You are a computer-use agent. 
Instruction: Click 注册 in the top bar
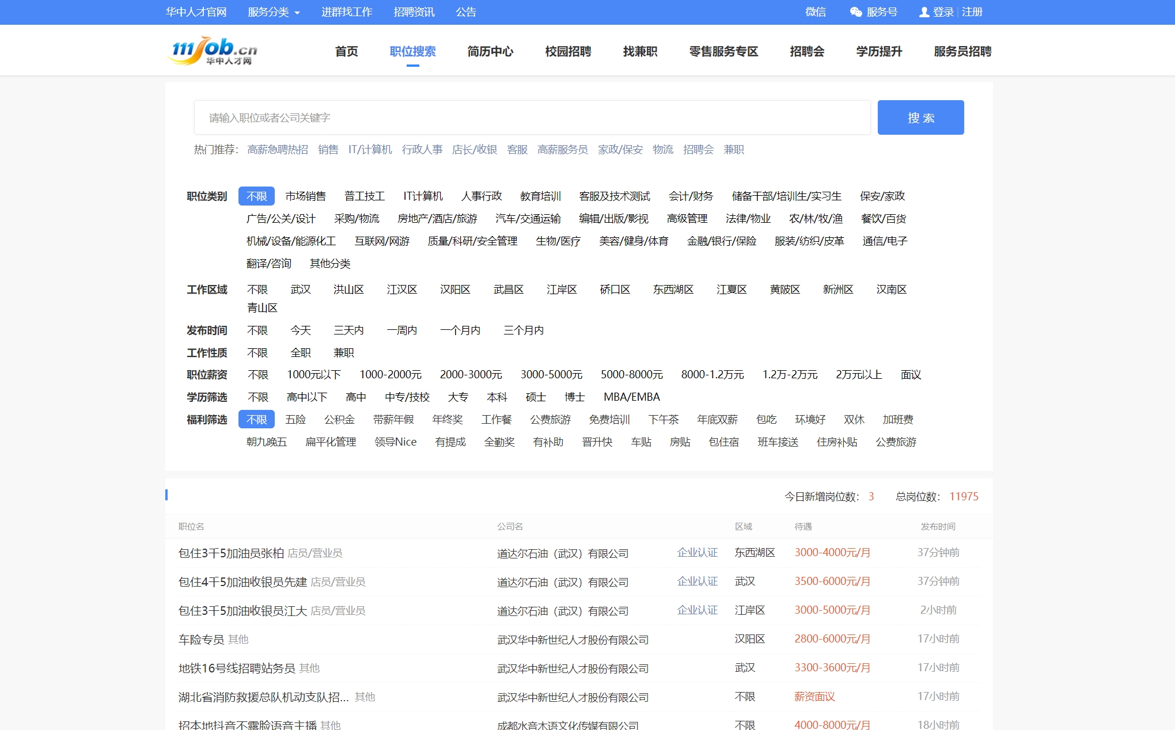(x=972, y=12)
